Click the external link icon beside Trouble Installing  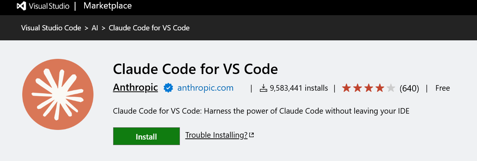tap(251, 135)
